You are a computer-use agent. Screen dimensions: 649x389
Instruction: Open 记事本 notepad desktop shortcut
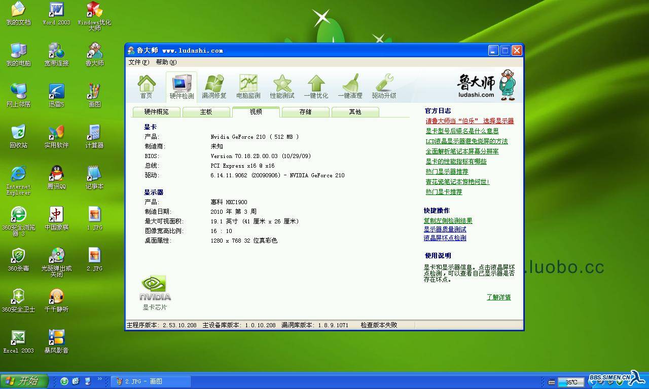pyautogui.click(x=94, y=178)
